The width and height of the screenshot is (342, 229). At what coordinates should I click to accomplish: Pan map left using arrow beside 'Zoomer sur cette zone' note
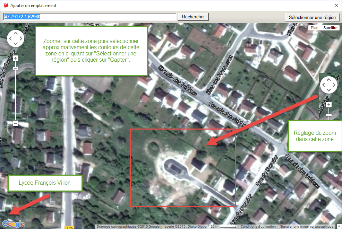tap(11, 39)
